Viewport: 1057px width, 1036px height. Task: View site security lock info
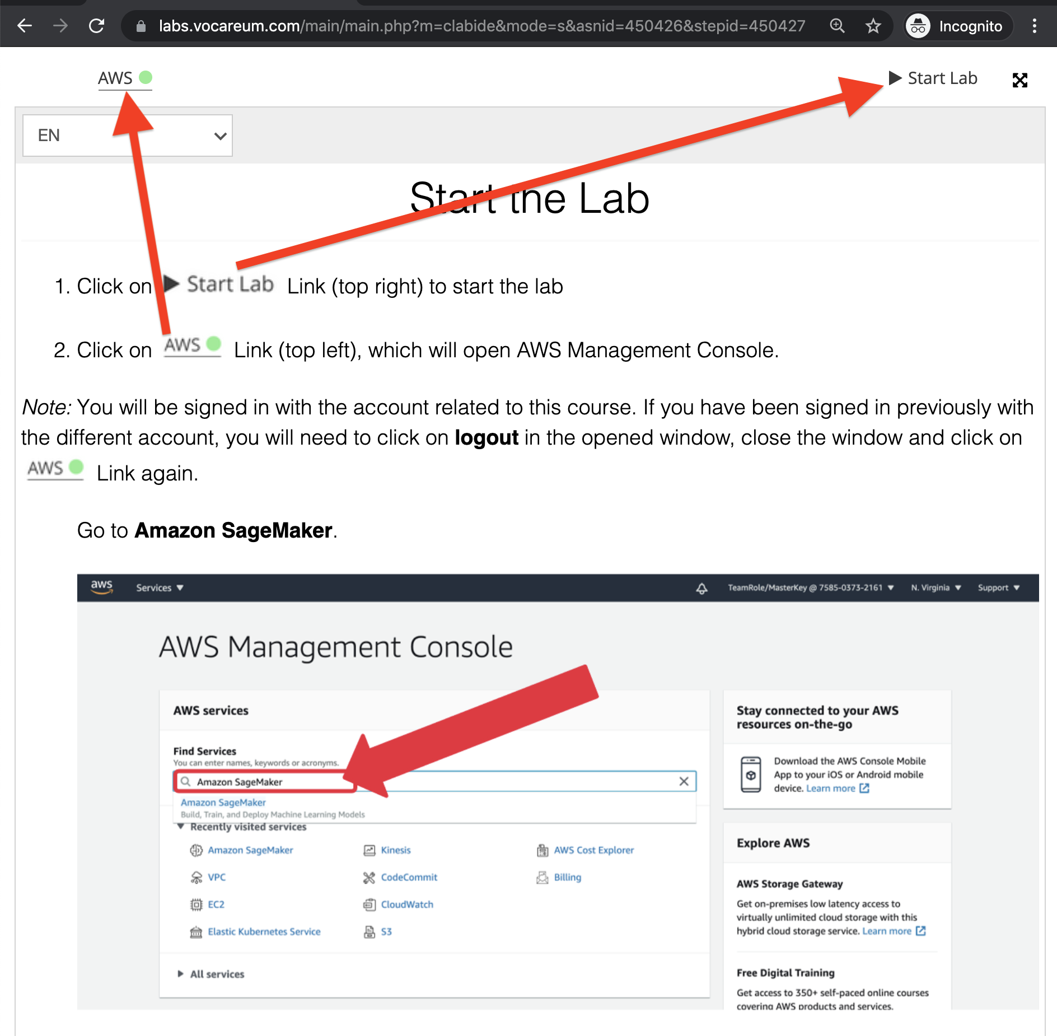tap(141, 26)
